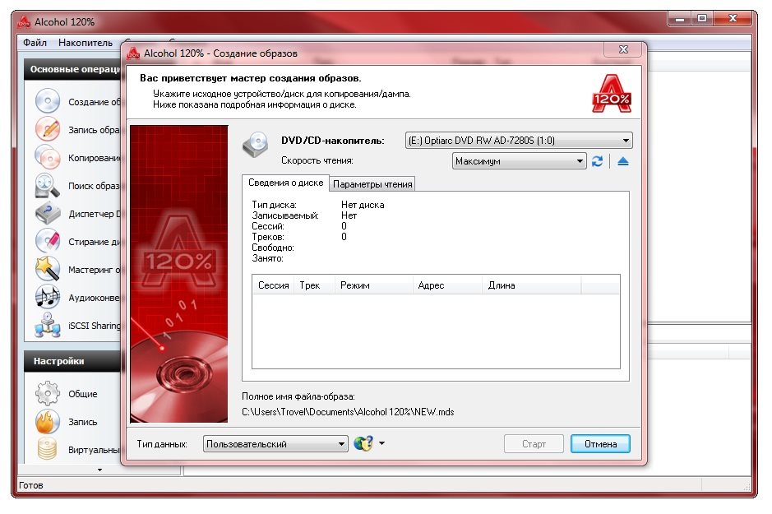Image resolution: width=772 pixels, height=514 pixels.
Task: Click the Основные операции panel header
Action: tap(72, 69)
